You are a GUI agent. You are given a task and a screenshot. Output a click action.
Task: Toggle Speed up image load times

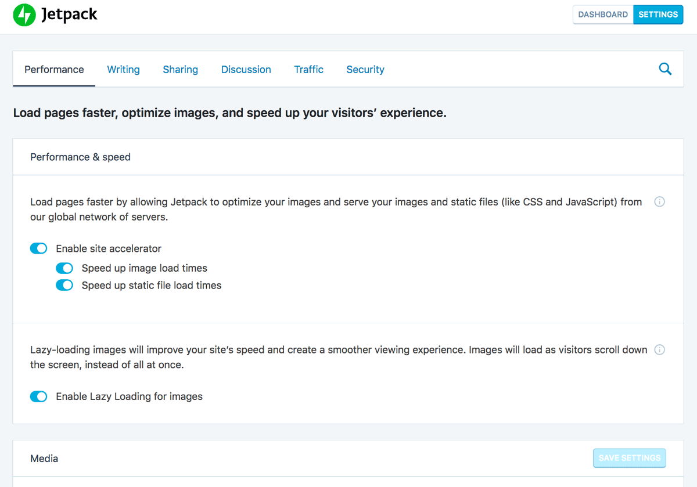coord(64,268)
